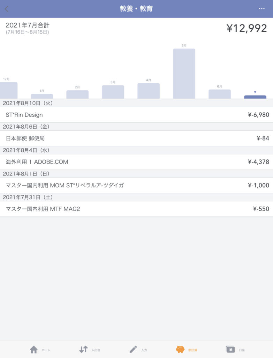The width and height of the screenshot is (273, 358).
Task: Open the 日本郵便 郵便局 transaction
Action: coord(136,138)
